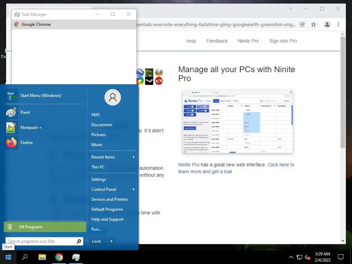This screenshot has height=264, width=352.
Task: Expand Recent Items submenu arrow
Action: (134, 157)
